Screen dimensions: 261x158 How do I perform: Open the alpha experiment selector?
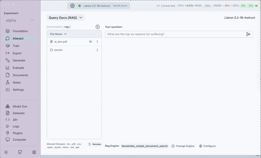[x=20, y=21]
